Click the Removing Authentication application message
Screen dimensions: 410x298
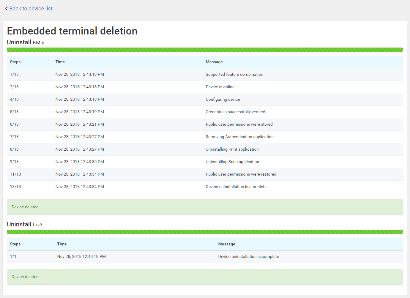coord(239,137)
